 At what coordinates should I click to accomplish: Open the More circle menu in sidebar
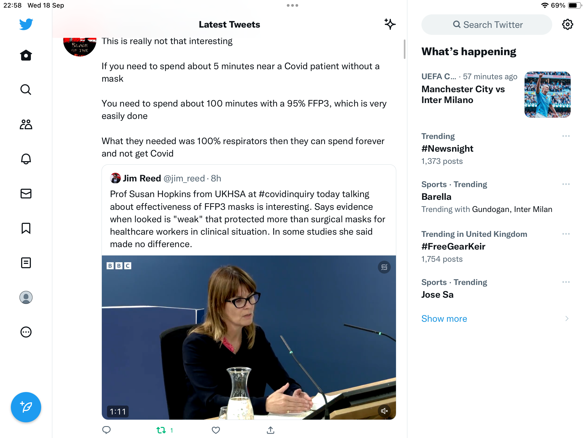pos(26,332)
